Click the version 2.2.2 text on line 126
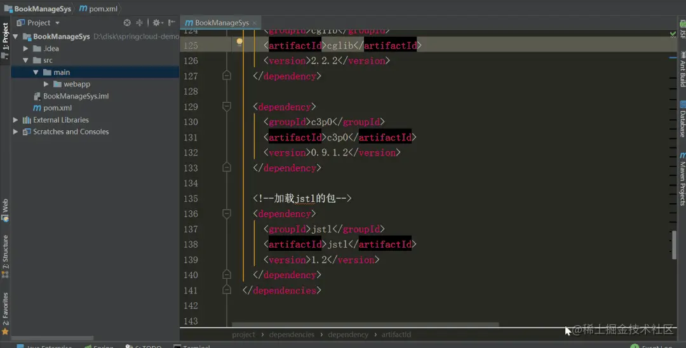The height and width of the screenshot is (348, 686). (x=324, y=61)
